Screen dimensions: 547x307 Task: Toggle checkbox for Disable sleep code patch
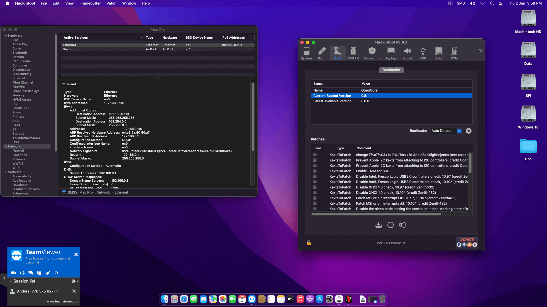click(x=315, y=209)
